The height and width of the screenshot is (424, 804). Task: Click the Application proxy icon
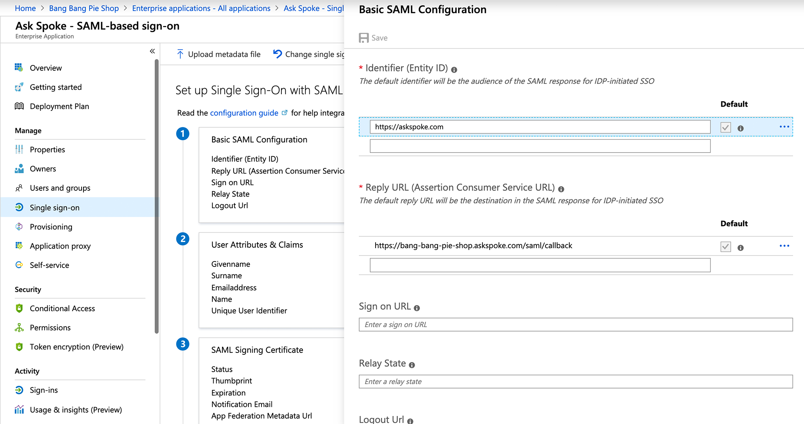(x=19, y=246)
